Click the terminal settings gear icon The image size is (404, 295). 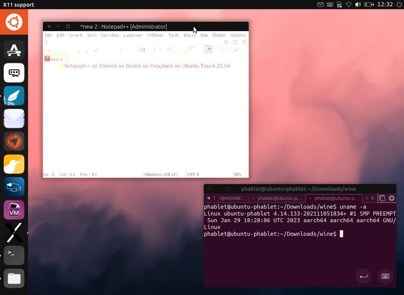click(x=392, y=198)
